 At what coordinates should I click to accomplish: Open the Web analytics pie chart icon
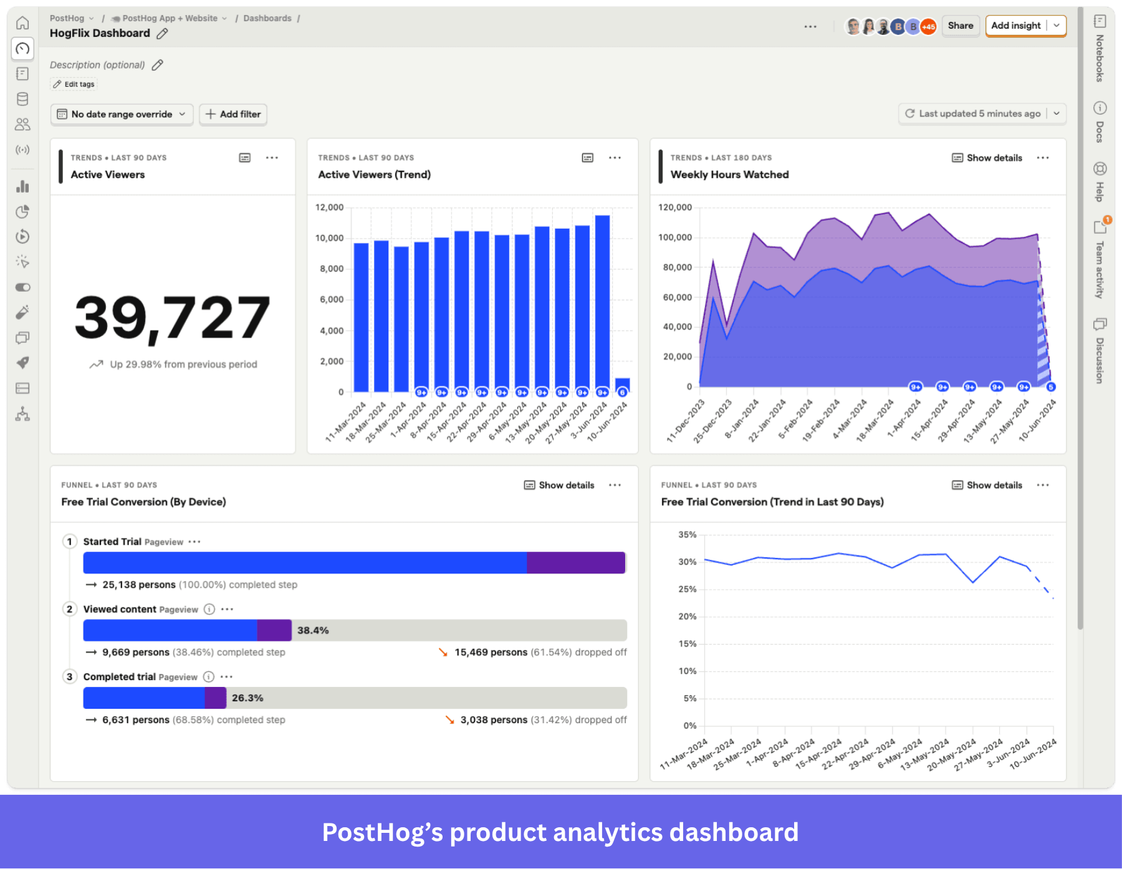pyautogui.click(x=22, y=211)
